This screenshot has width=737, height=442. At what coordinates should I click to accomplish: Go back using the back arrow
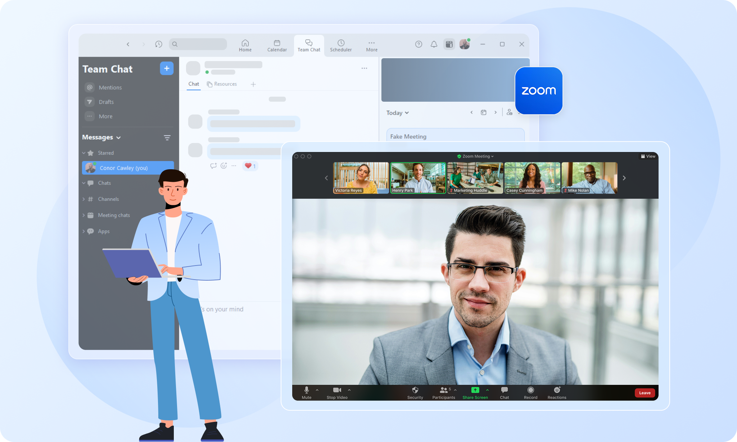128,44
